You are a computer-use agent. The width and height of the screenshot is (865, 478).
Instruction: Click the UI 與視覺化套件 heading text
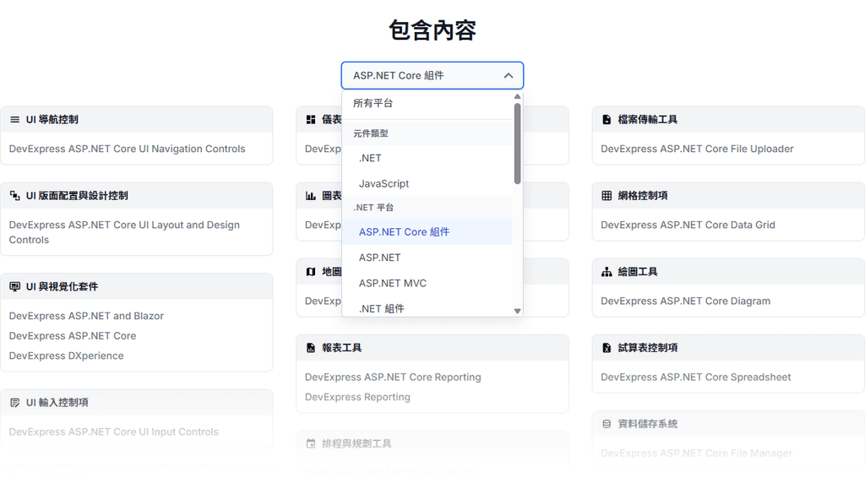click(62, 286)
